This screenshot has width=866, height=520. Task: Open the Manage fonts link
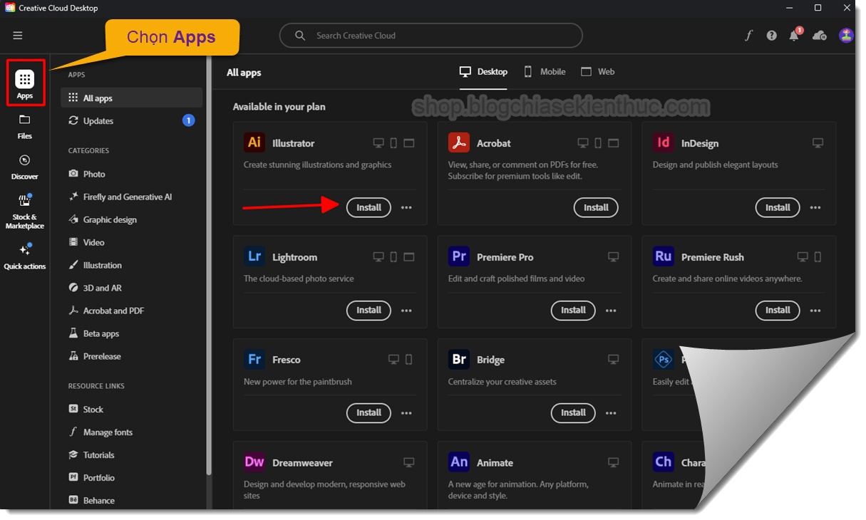click(x=100, y=432)
